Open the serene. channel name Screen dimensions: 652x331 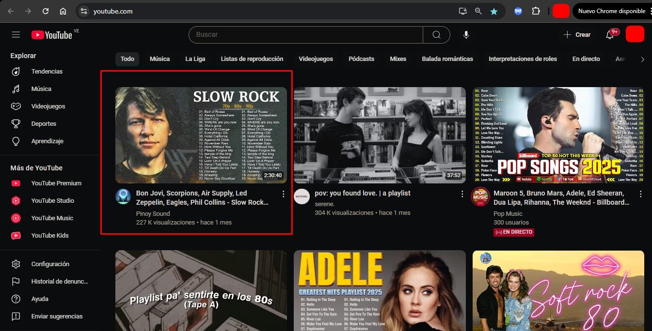point(324,204)
